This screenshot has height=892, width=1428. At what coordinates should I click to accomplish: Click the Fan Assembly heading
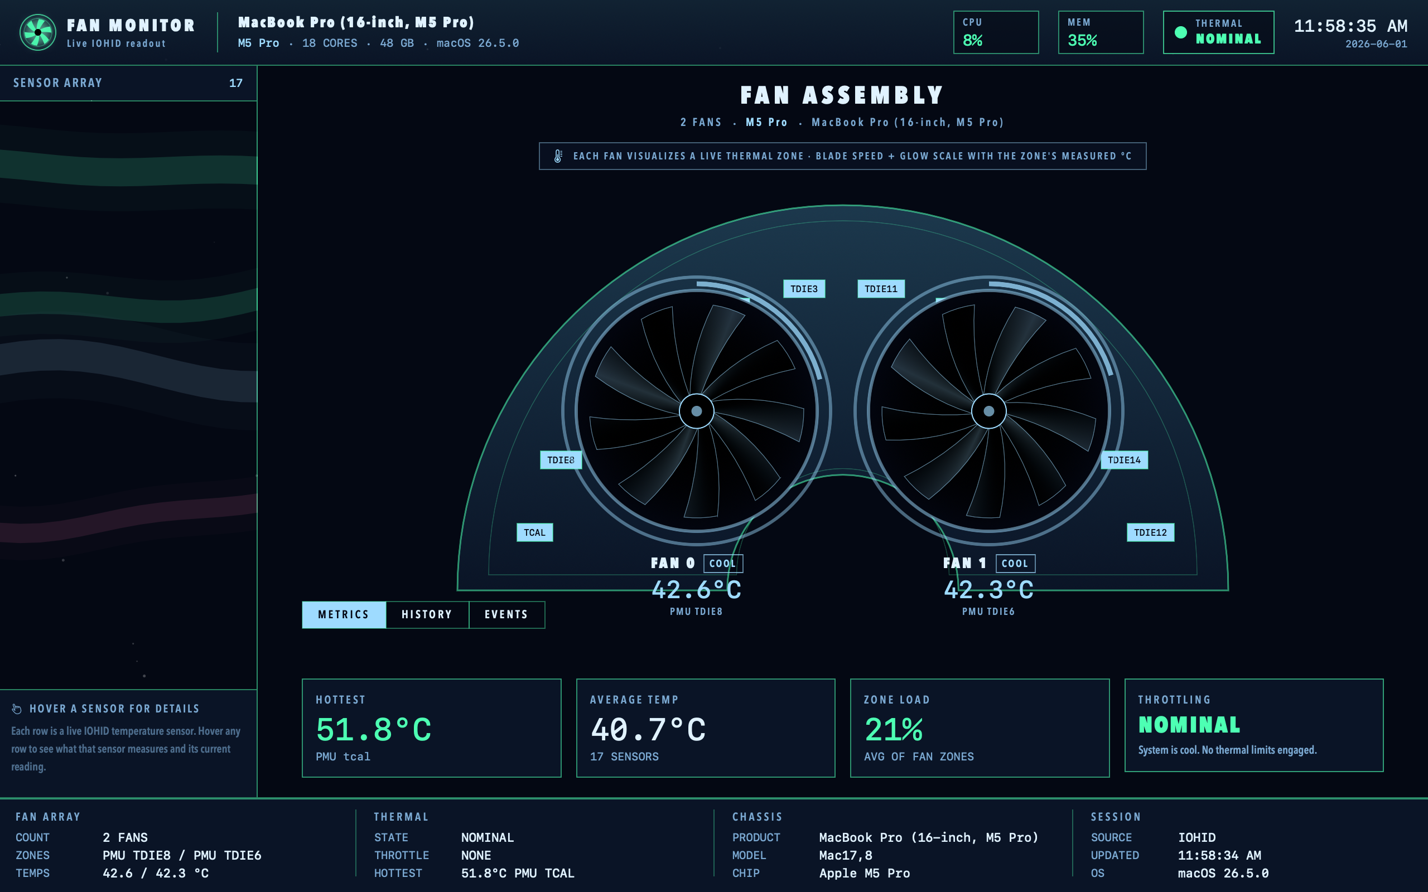click(x=843, y=95)
